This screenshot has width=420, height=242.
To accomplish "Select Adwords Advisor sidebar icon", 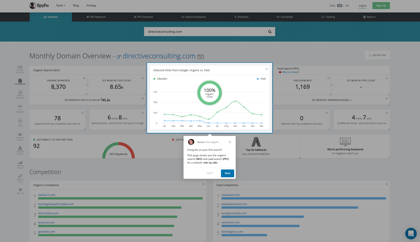I will [20, 137].
